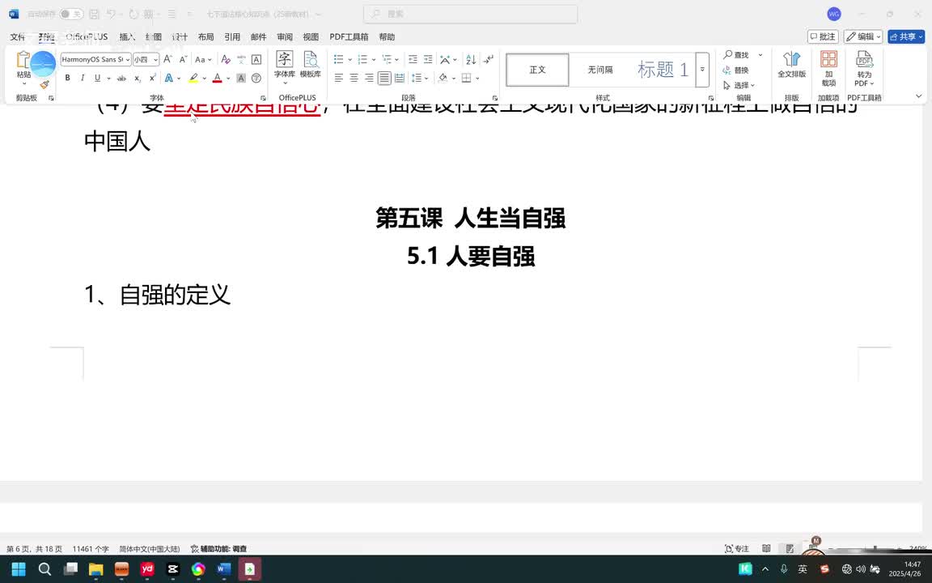Open 插入 insert tab
The height and width of the screenshot is (583, 932).
click(x=127, y=37)
